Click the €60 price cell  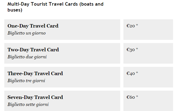point(148,101)
